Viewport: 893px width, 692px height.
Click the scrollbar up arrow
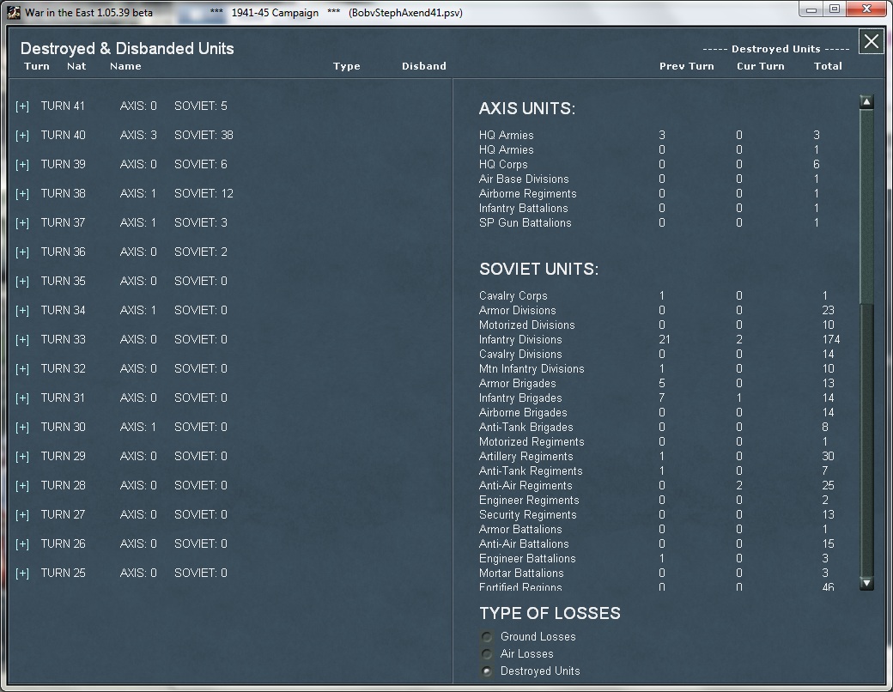pos(866,102)
